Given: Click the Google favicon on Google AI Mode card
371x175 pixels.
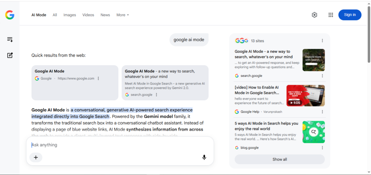Looking at the screenshot, I should coord(37,78).
